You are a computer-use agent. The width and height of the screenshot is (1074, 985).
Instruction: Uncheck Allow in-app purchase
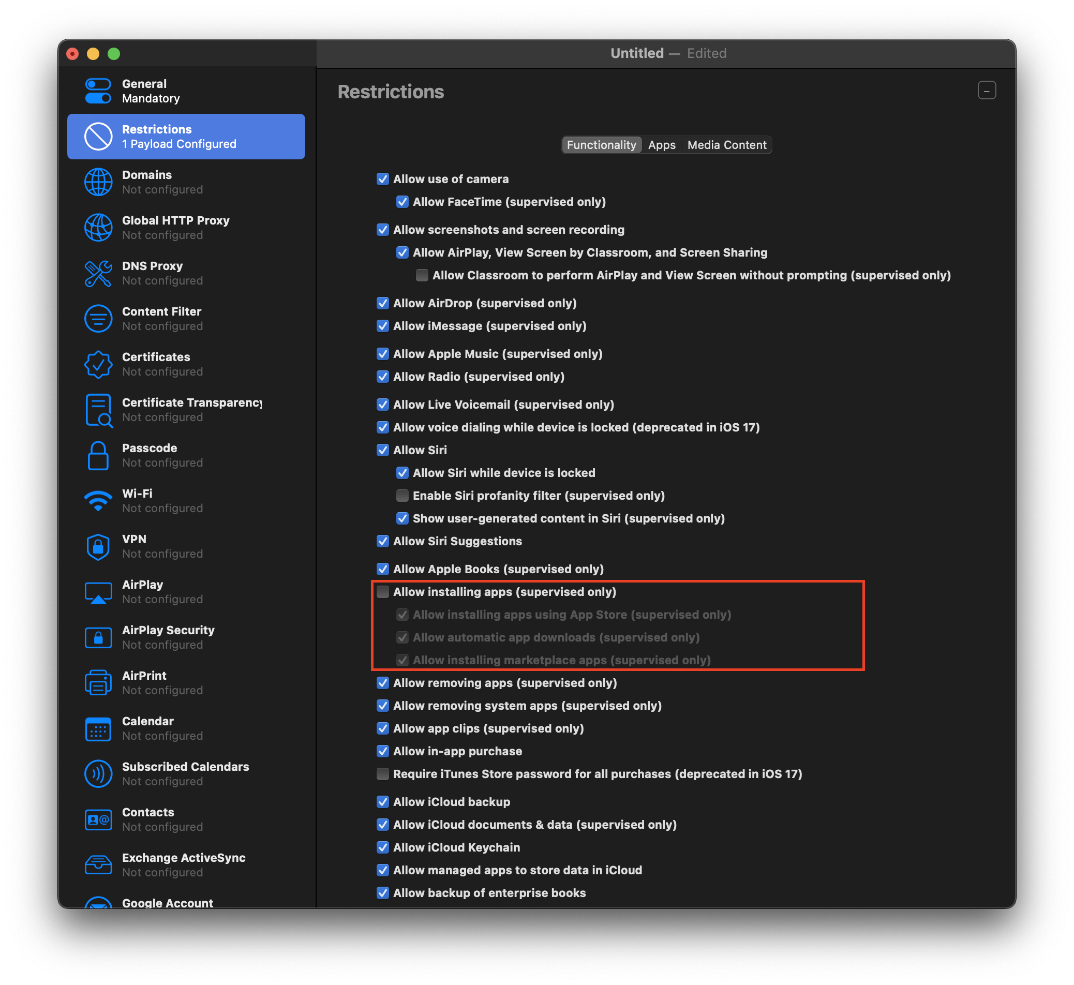point(383,751)
